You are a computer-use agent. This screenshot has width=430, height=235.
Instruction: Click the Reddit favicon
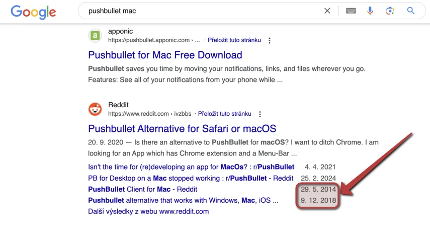tap(95, 109)
